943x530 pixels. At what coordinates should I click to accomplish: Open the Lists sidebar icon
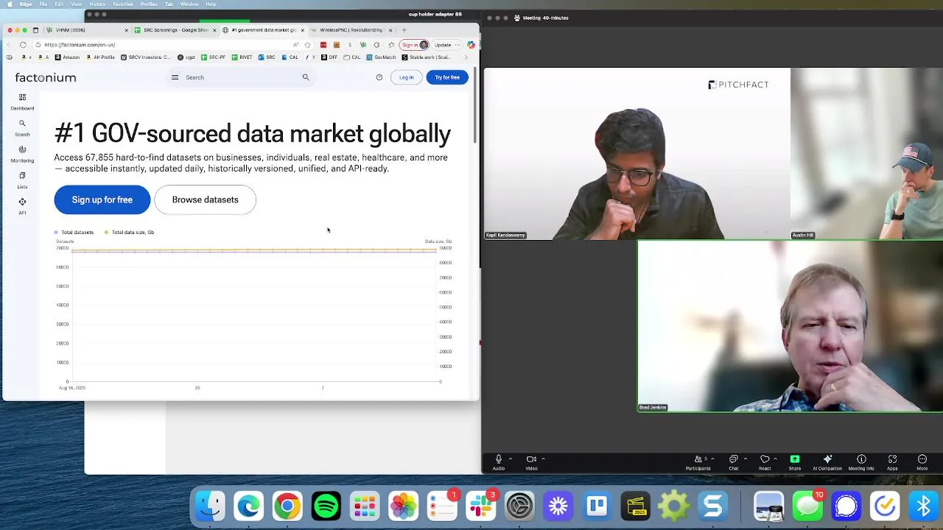tap(22, 180)
